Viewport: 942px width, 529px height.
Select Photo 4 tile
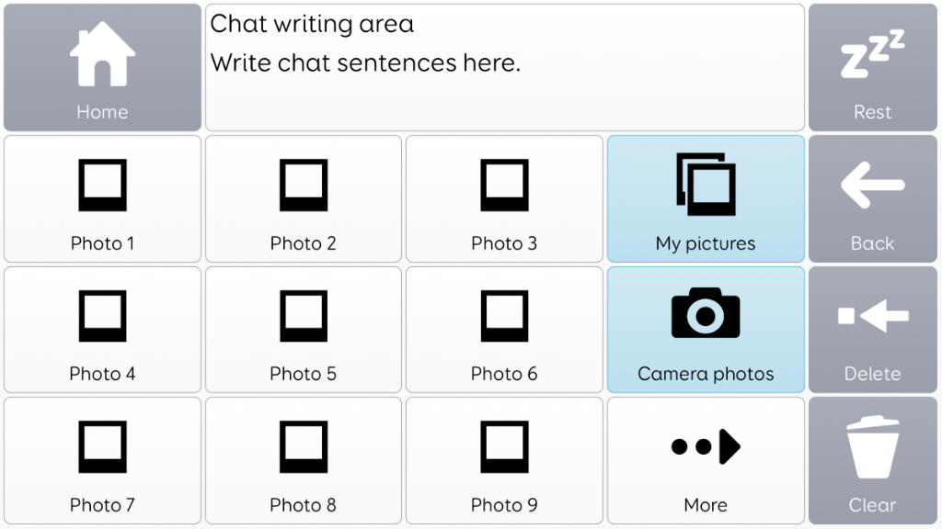102,330
